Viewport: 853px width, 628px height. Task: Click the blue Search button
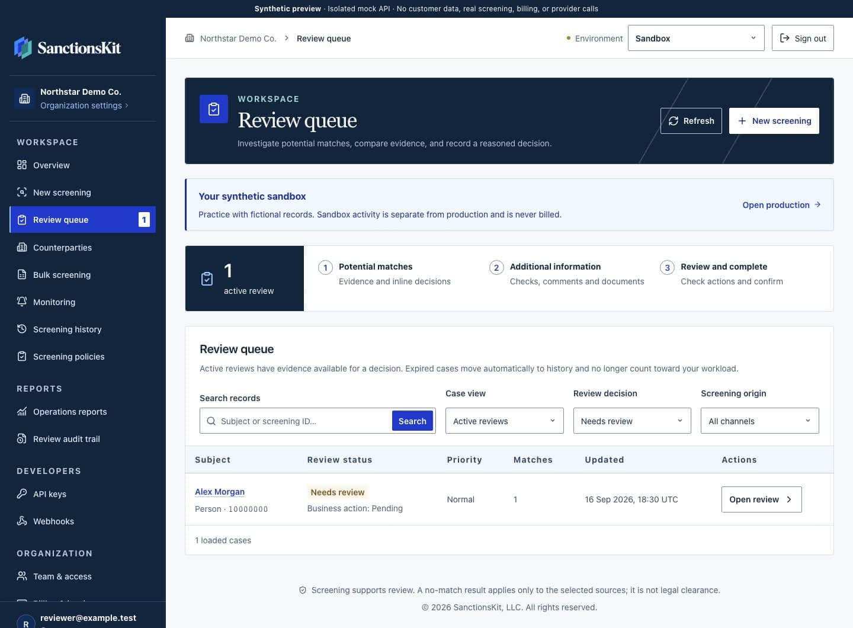point(412,421)
